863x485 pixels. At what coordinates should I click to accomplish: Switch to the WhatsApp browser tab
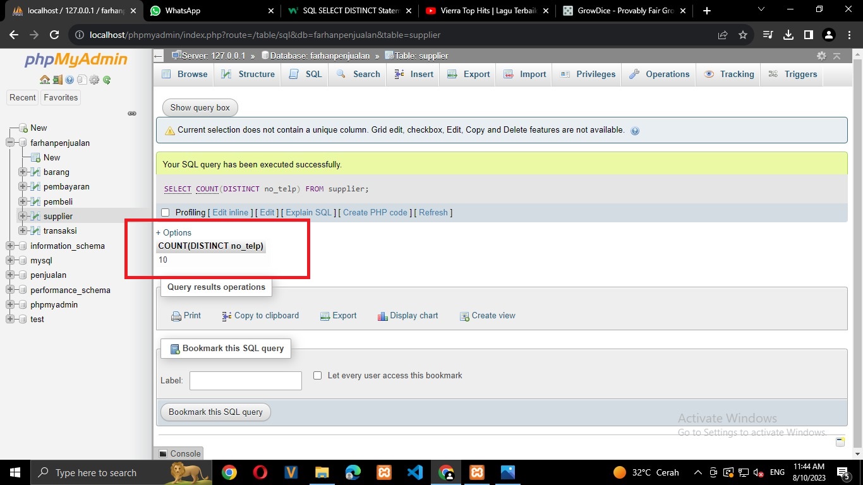(x=212, y=11)
